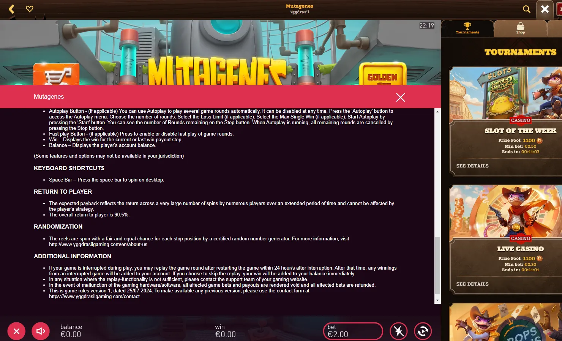Mute the game sound
The width and height of the screenshot is (562, 341).
tap(41, 332)
